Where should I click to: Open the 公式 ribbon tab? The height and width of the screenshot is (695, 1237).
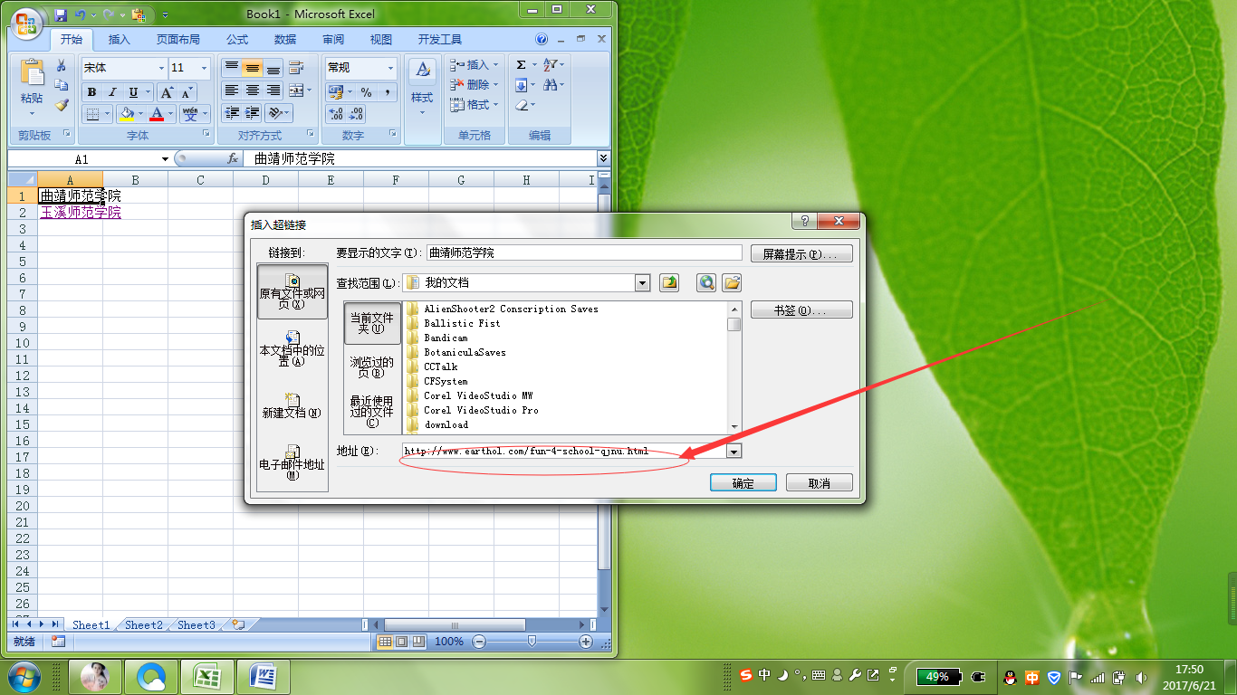click(x=237, y=40)
